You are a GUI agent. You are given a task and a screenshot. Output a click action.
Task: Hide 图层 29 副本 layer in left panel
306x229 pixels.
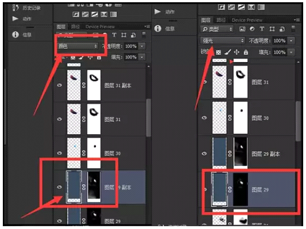[x=59, y=187]
